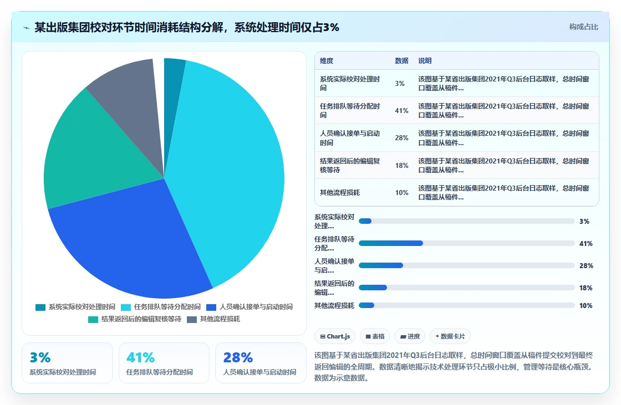Image resolution: width=621 pixels, height=405 pixels.
Task: Toggle the 系统实际校对处理时间 legend swatch
Action: click(40, 307)
